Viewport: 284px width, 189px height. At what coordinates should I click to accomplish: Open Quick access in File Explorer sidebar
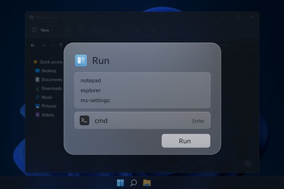[48, 62]
